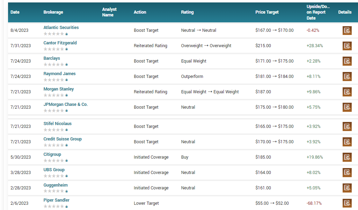Viewport: 358px width, 210px height.
Task: Click lock icon under Guggenheim
Action: [x=66, y=191]
